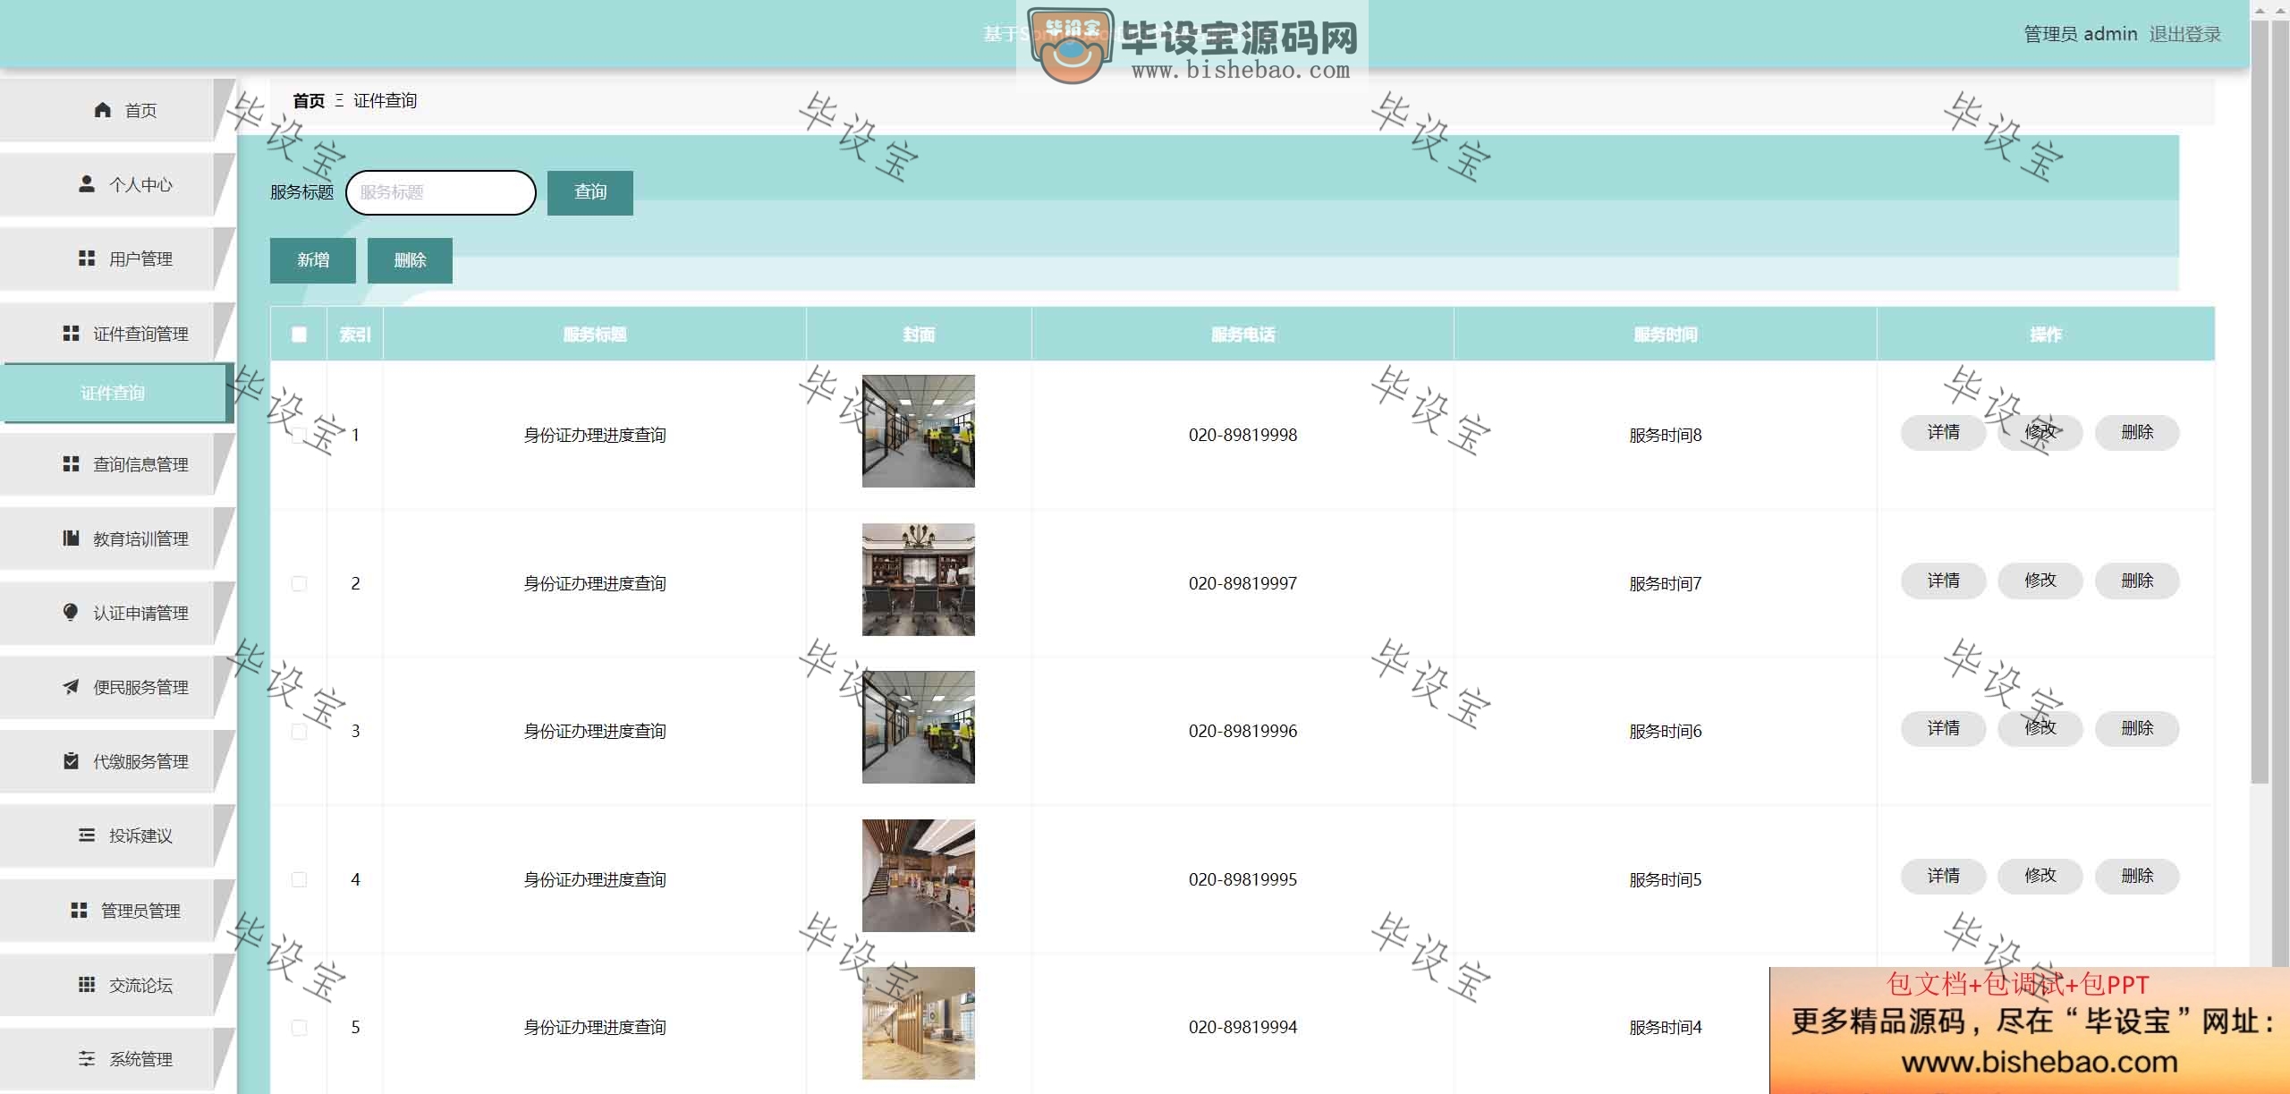Click the cover thumbnail in row 1

pyautogui.click(x=919, y=431)
